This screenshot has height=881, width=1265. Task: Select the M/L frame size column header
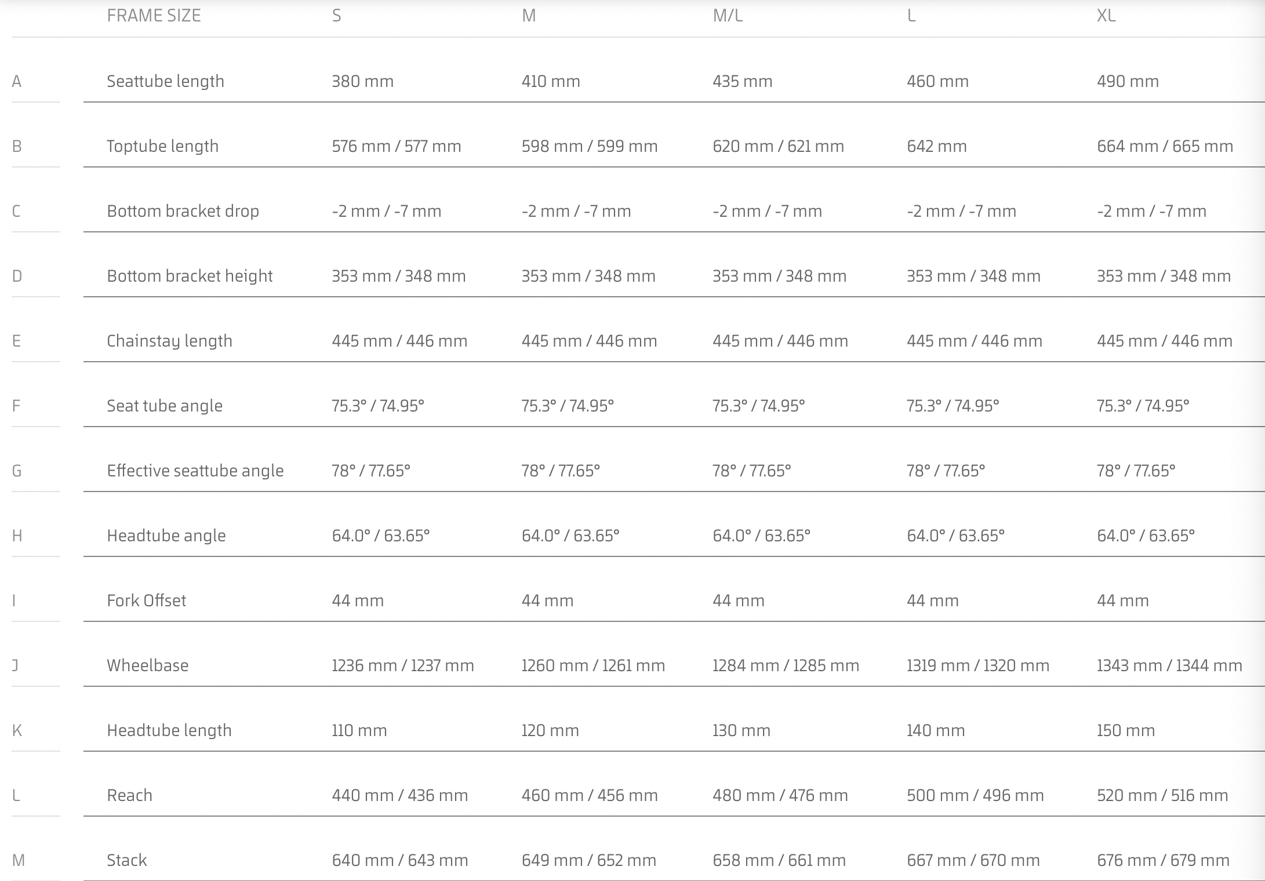point(728,16)
